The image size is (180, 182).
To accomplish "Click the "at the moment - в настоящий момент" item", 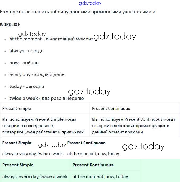I will click(x=51, y=39).
